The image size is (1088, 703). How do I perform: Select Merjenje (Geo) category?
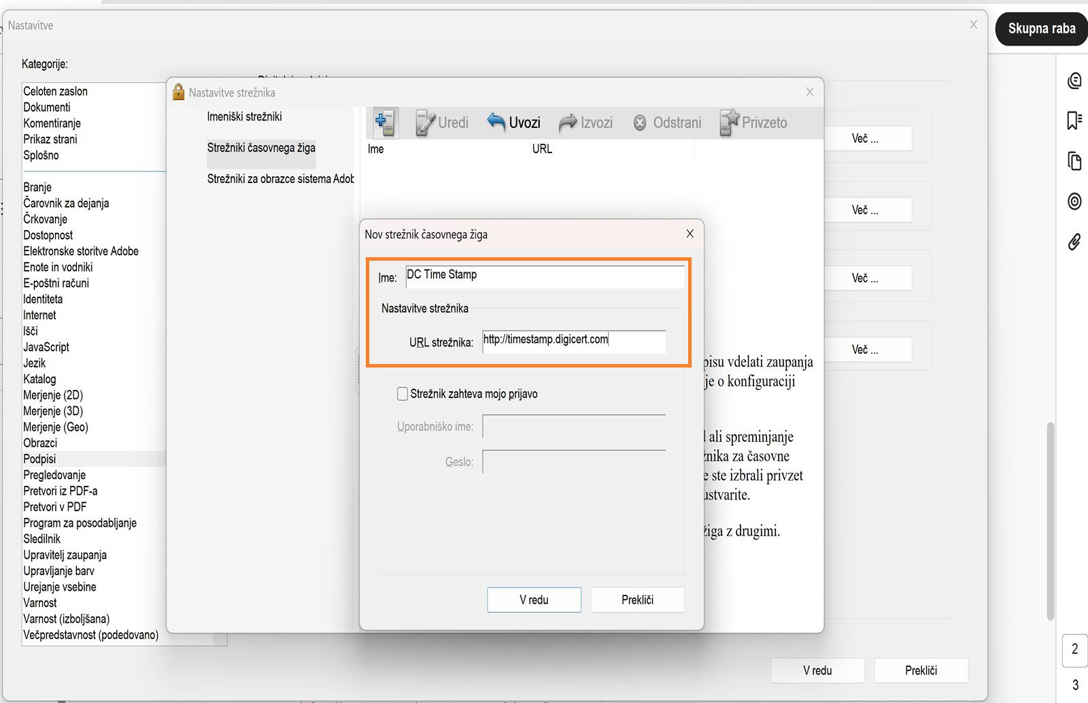(56, 427)
